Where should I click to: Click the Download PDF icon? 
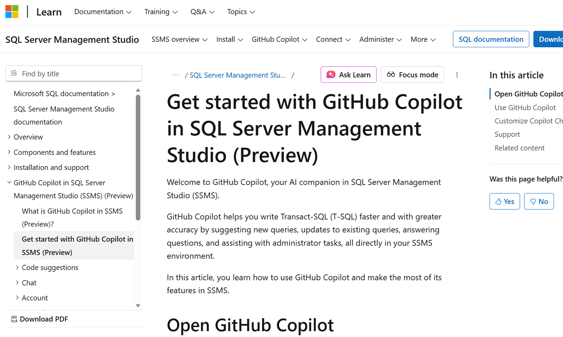[x=14, y=319]
